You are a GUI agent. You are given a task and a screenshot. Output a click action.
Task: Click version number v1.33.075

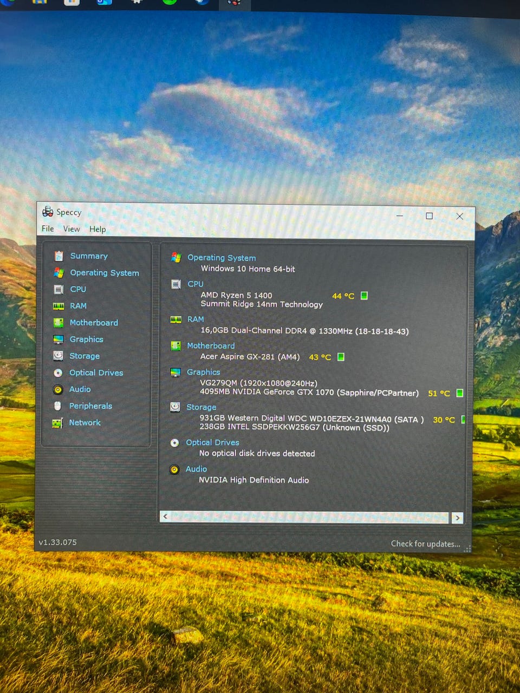(57, 542)
